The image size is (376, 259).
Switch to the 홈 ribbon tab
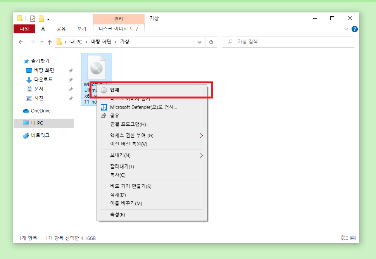click(43, 29)
